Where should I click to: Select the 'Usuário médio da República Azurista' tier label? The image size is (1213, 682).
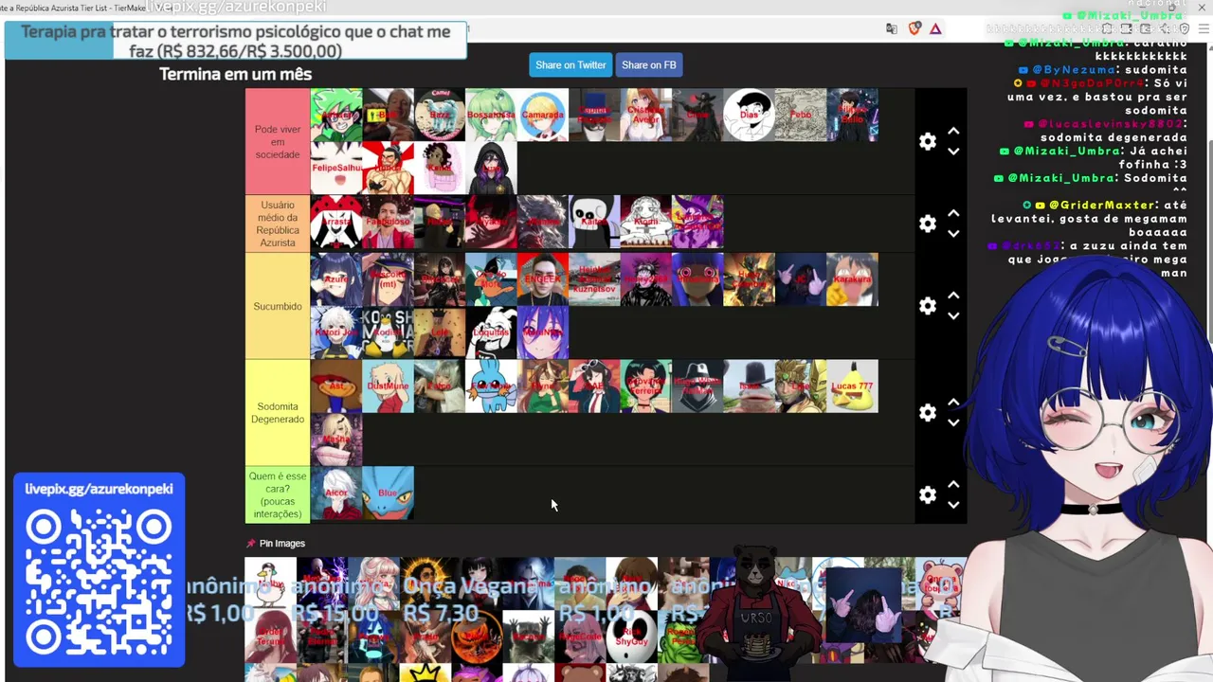point(278,224)
